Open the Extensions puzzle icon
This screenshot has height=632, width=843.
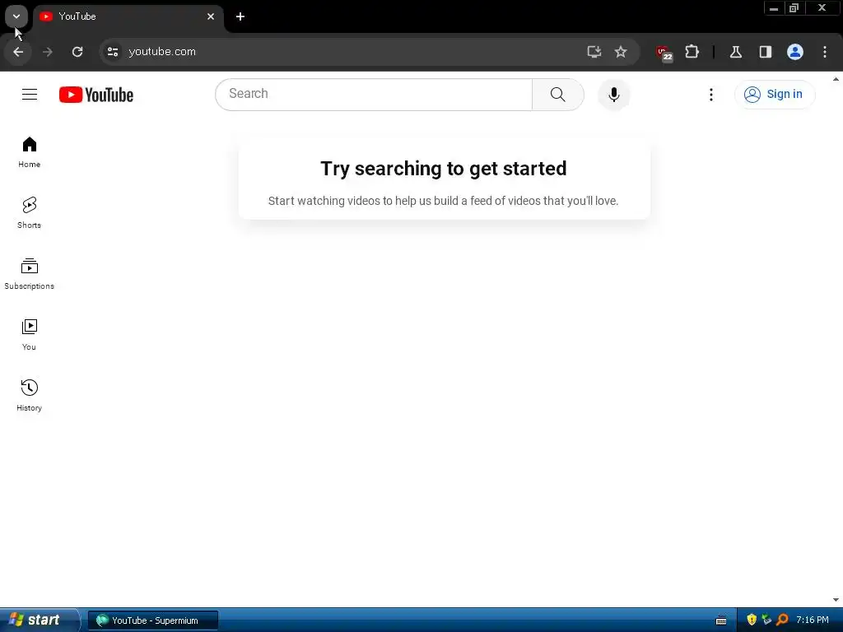click(692, 52)
